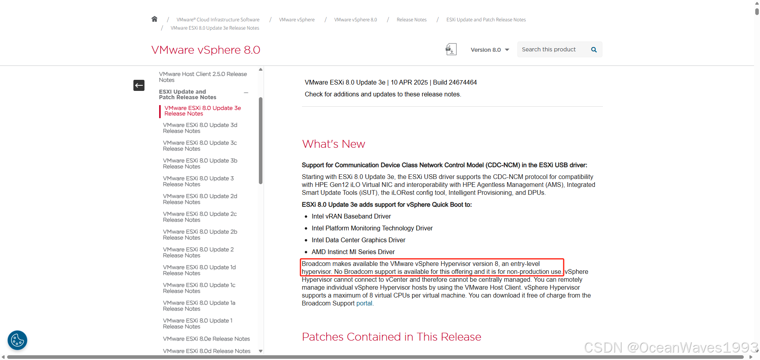The width and height of the screenshot is (760, 360).
Task: Click the page horizontal scrollbar thumb
Action: pos(375,357)
